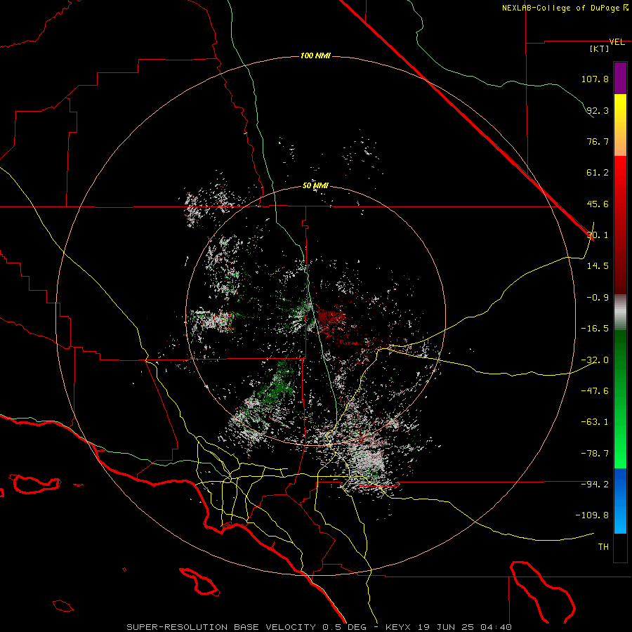The width and height of the screenshot is (632, 632).
Task: Select the 92.3 legend value
Action: point(598,110)
